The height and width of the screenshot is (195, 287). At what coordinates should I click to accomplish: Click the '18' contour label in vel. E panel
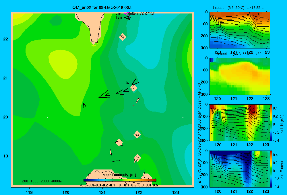point(256,176)
